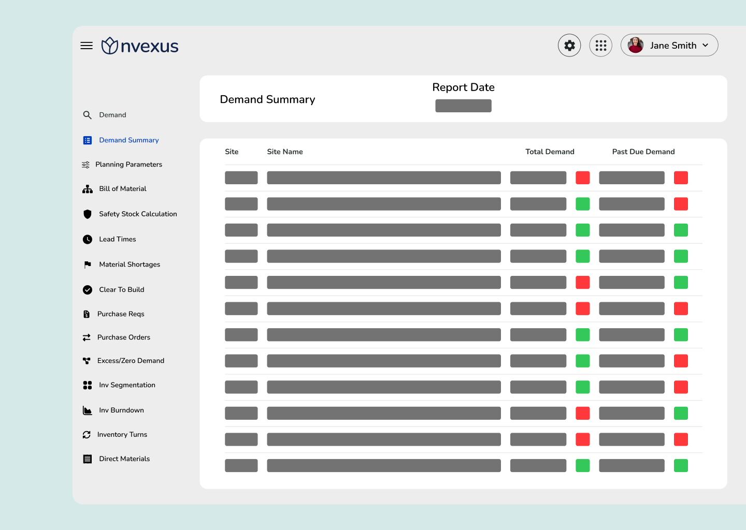The image size is (746, 530).
Task: Open Direct Materials in the sidebar
Action: coord(124,459)
